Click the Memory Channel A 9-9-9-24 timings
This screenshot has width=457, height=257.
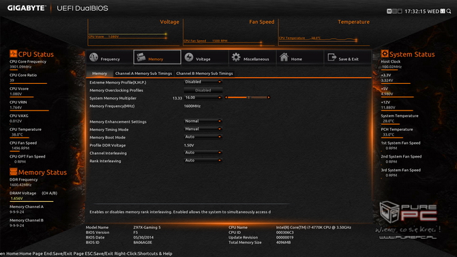(17, 212)
